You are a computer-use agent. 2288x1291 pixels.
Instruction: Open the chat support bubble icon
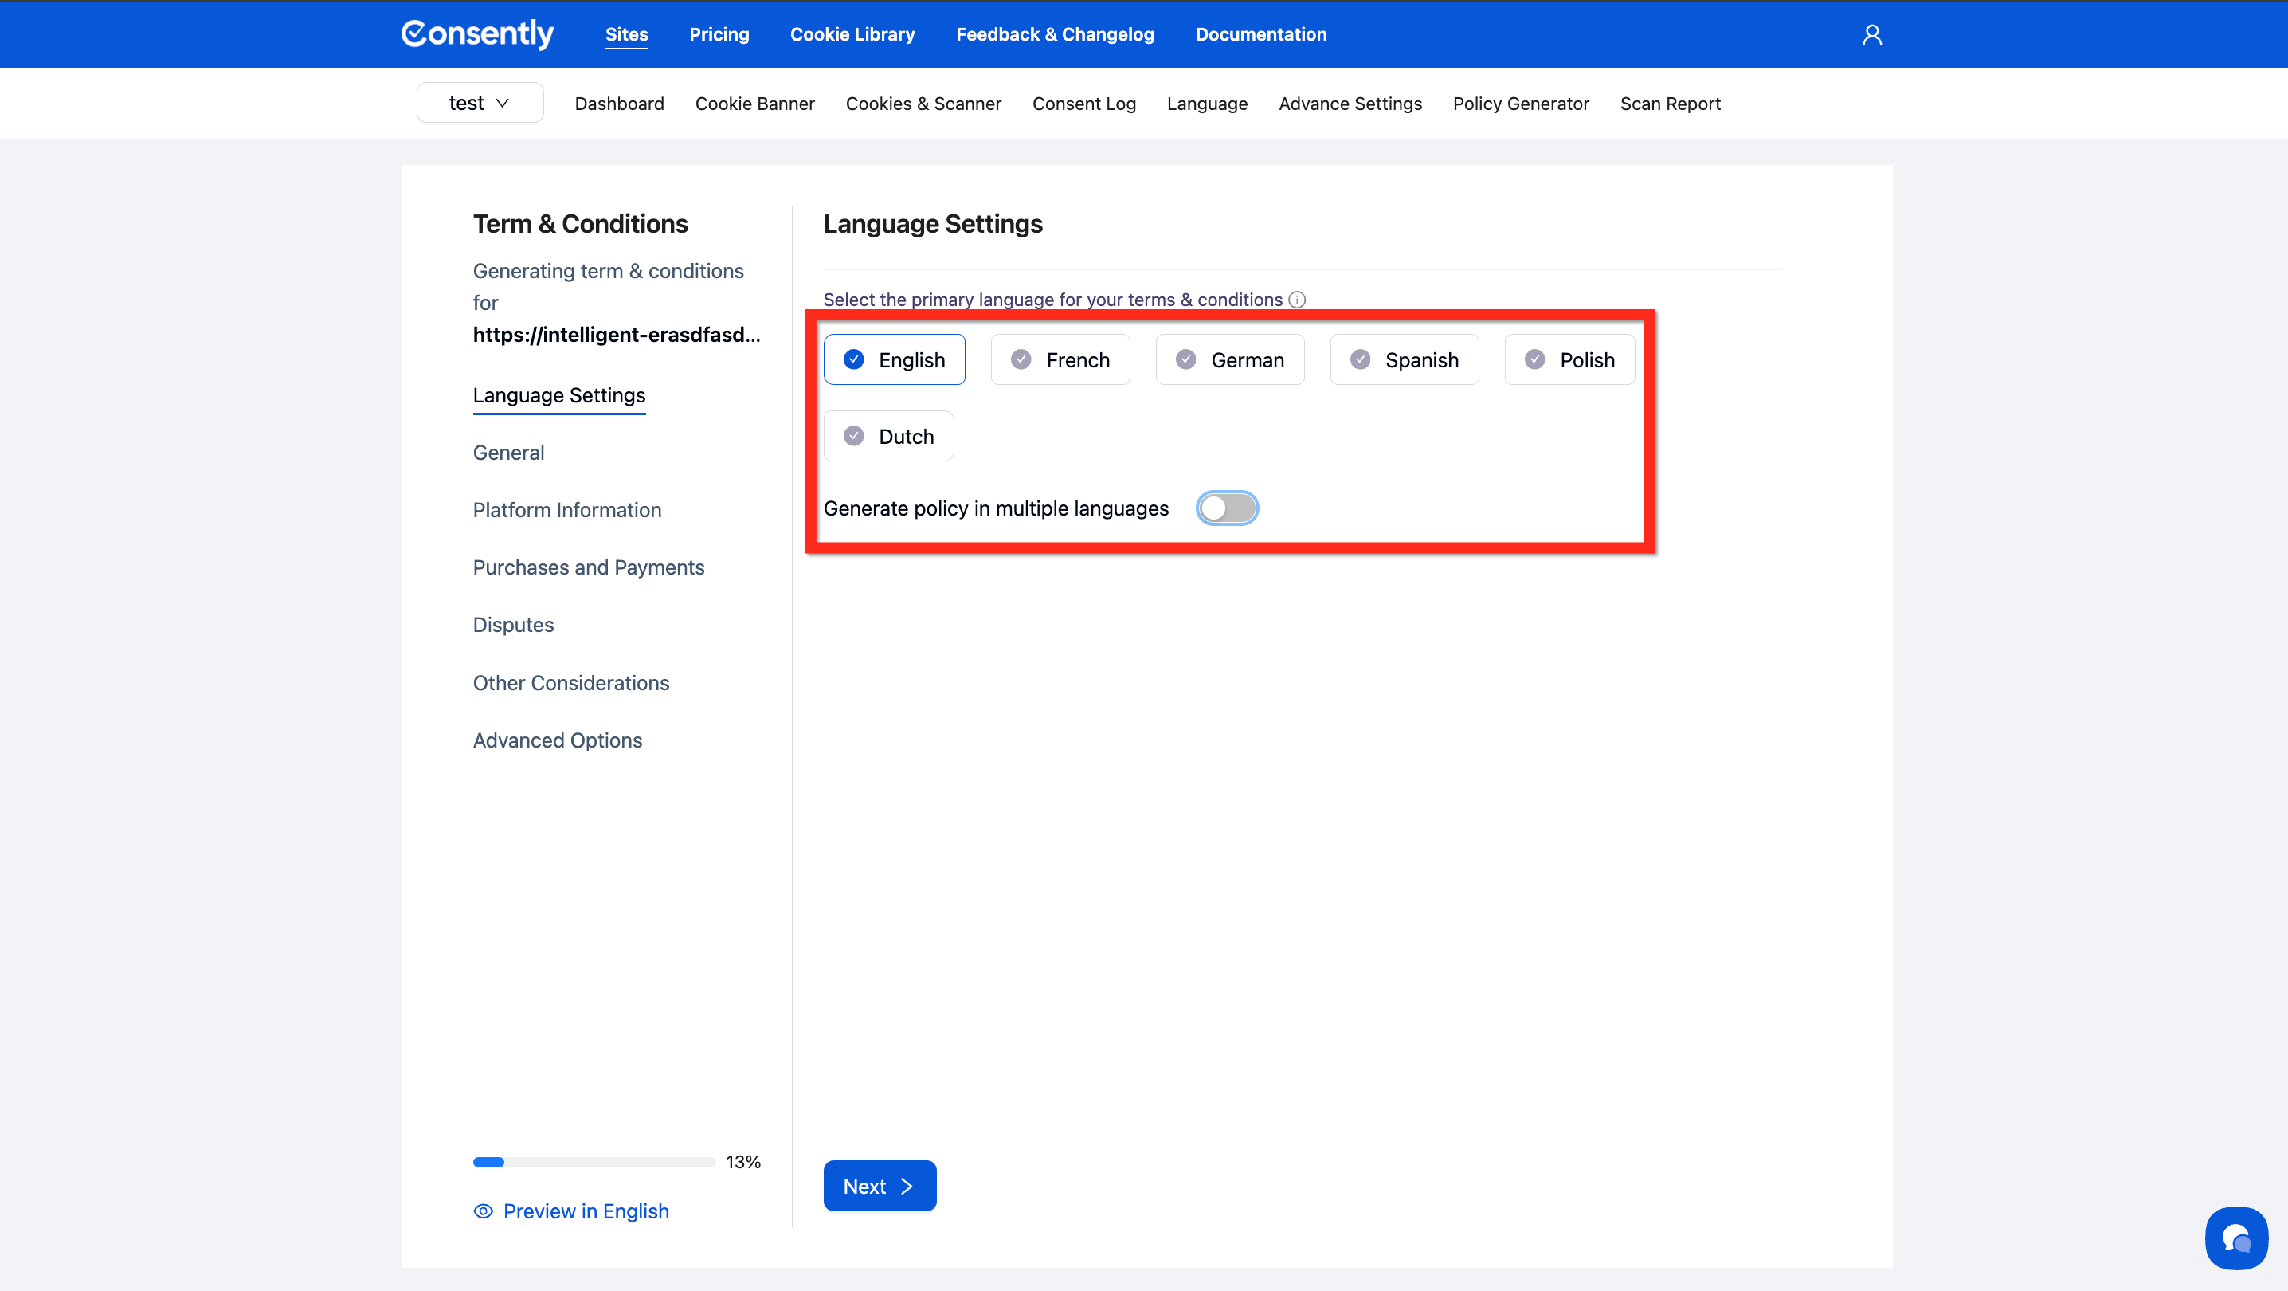(2235, 1238)
